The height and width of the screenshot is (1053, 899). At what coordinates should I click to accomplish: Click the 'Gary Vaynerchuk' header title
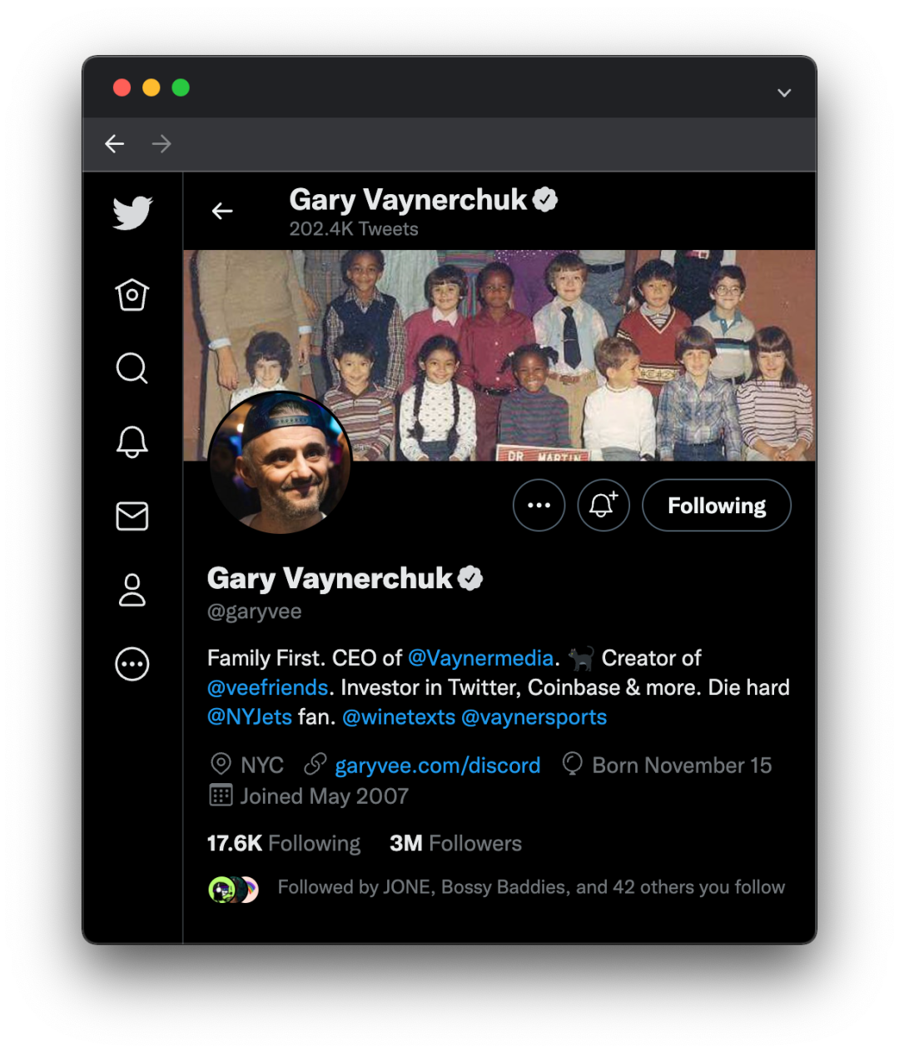pos(408,200)
